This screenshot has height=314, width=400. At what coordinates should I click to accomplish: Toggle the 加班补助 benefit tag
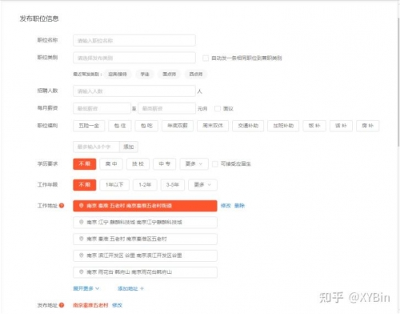tap(283, 126)
